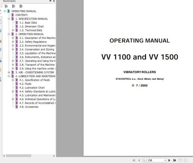Click bookmark icon beside 4.2. Fluids
The image size is (193, 163).
pyautogui.click(x=17, y=84)
